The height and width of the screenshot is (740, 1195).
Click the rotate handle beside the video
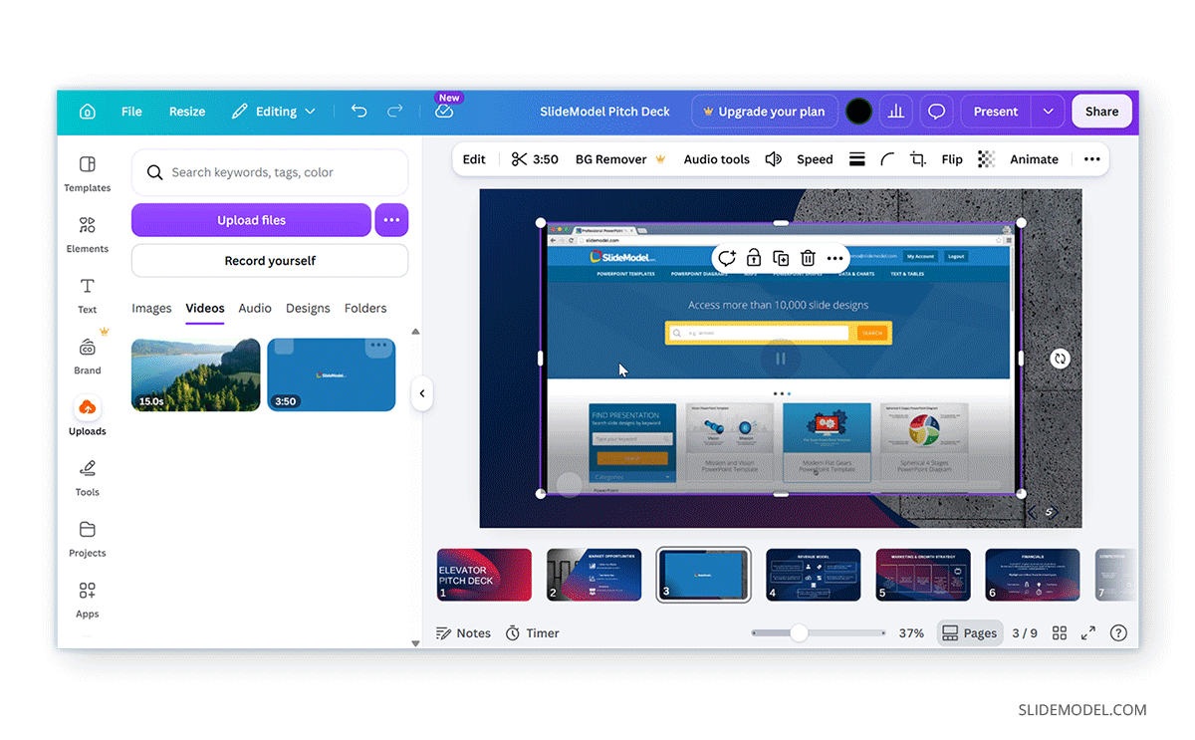1060,358
